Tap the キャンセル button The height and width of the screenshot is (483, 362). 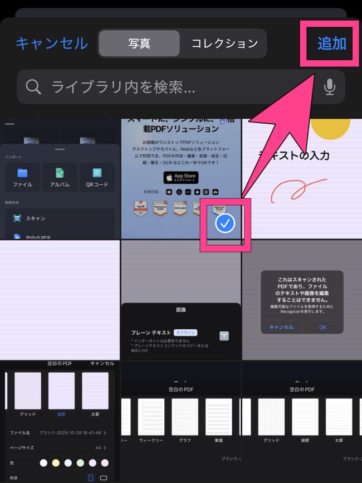pyautogui.click(x=52, y=43)
